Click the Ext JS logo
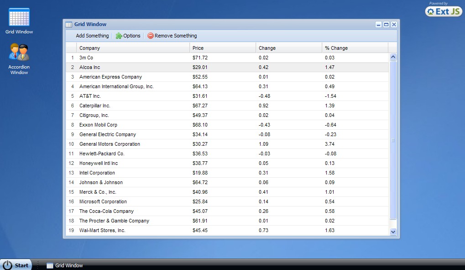Screen dimensions: 465x270 (x=444, y=11)
